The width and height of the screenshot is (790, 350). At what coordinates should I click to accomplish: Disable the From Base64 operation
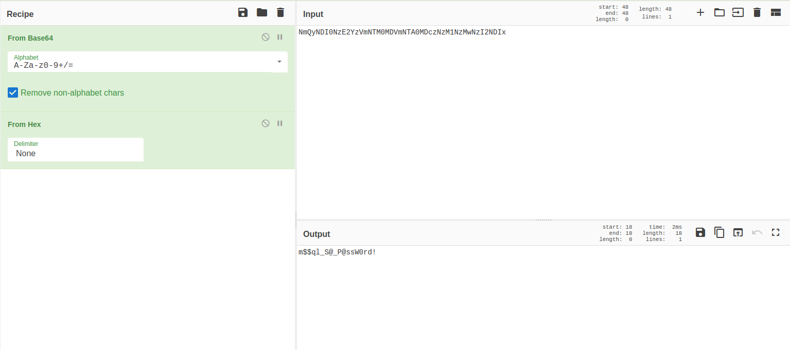click(x=266, y=37)
